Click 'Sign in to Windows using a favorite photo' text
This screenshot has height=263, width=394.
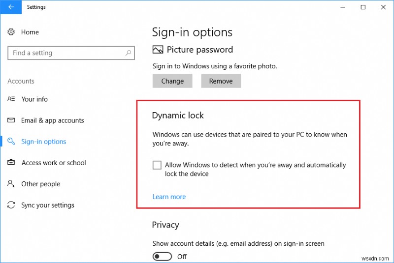[215, 66]
